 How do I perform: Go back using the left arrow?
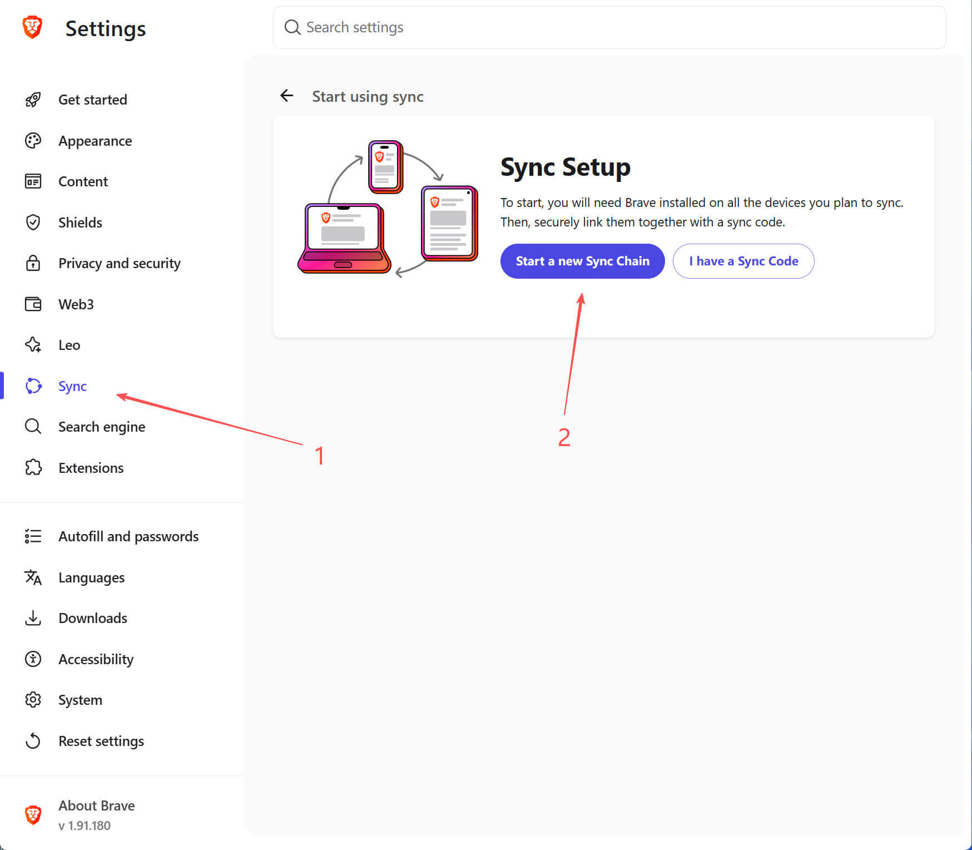coord(286,96)
